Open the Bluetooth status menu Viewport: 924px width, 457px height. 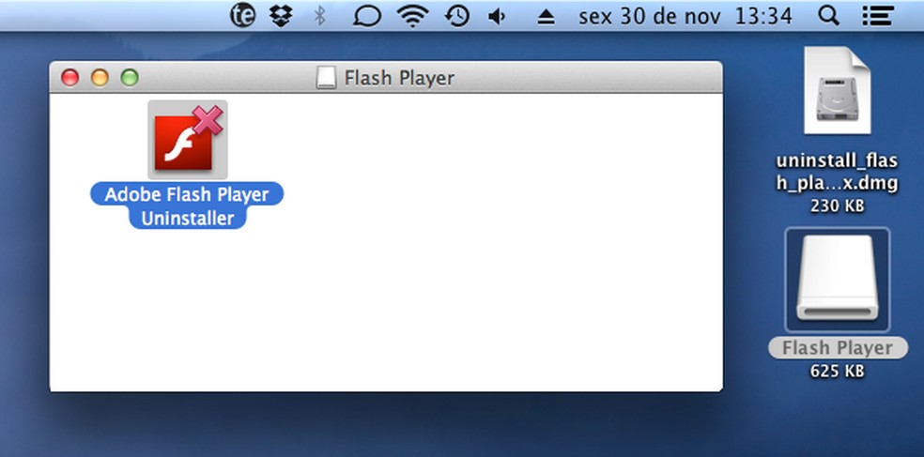click(x=319, y=17)
